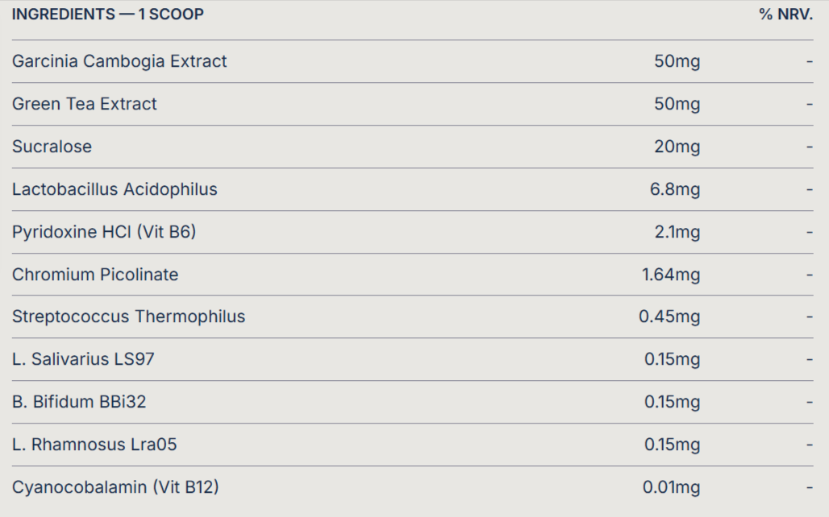Click the '% NRV.' column header

pyautogui.click(x=785, y=14)
